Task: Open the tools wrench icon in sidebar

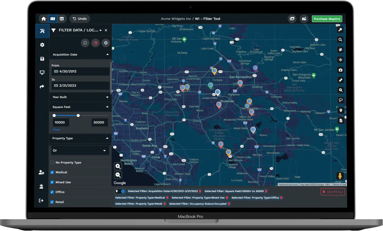Action: coord(42,31)
